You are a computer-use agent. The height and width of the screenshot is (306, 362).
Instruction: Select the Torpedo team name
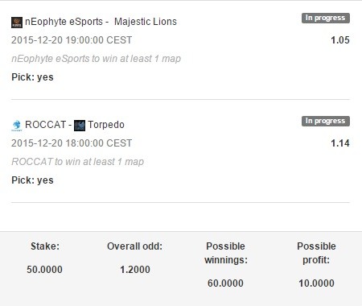point(106,125)
